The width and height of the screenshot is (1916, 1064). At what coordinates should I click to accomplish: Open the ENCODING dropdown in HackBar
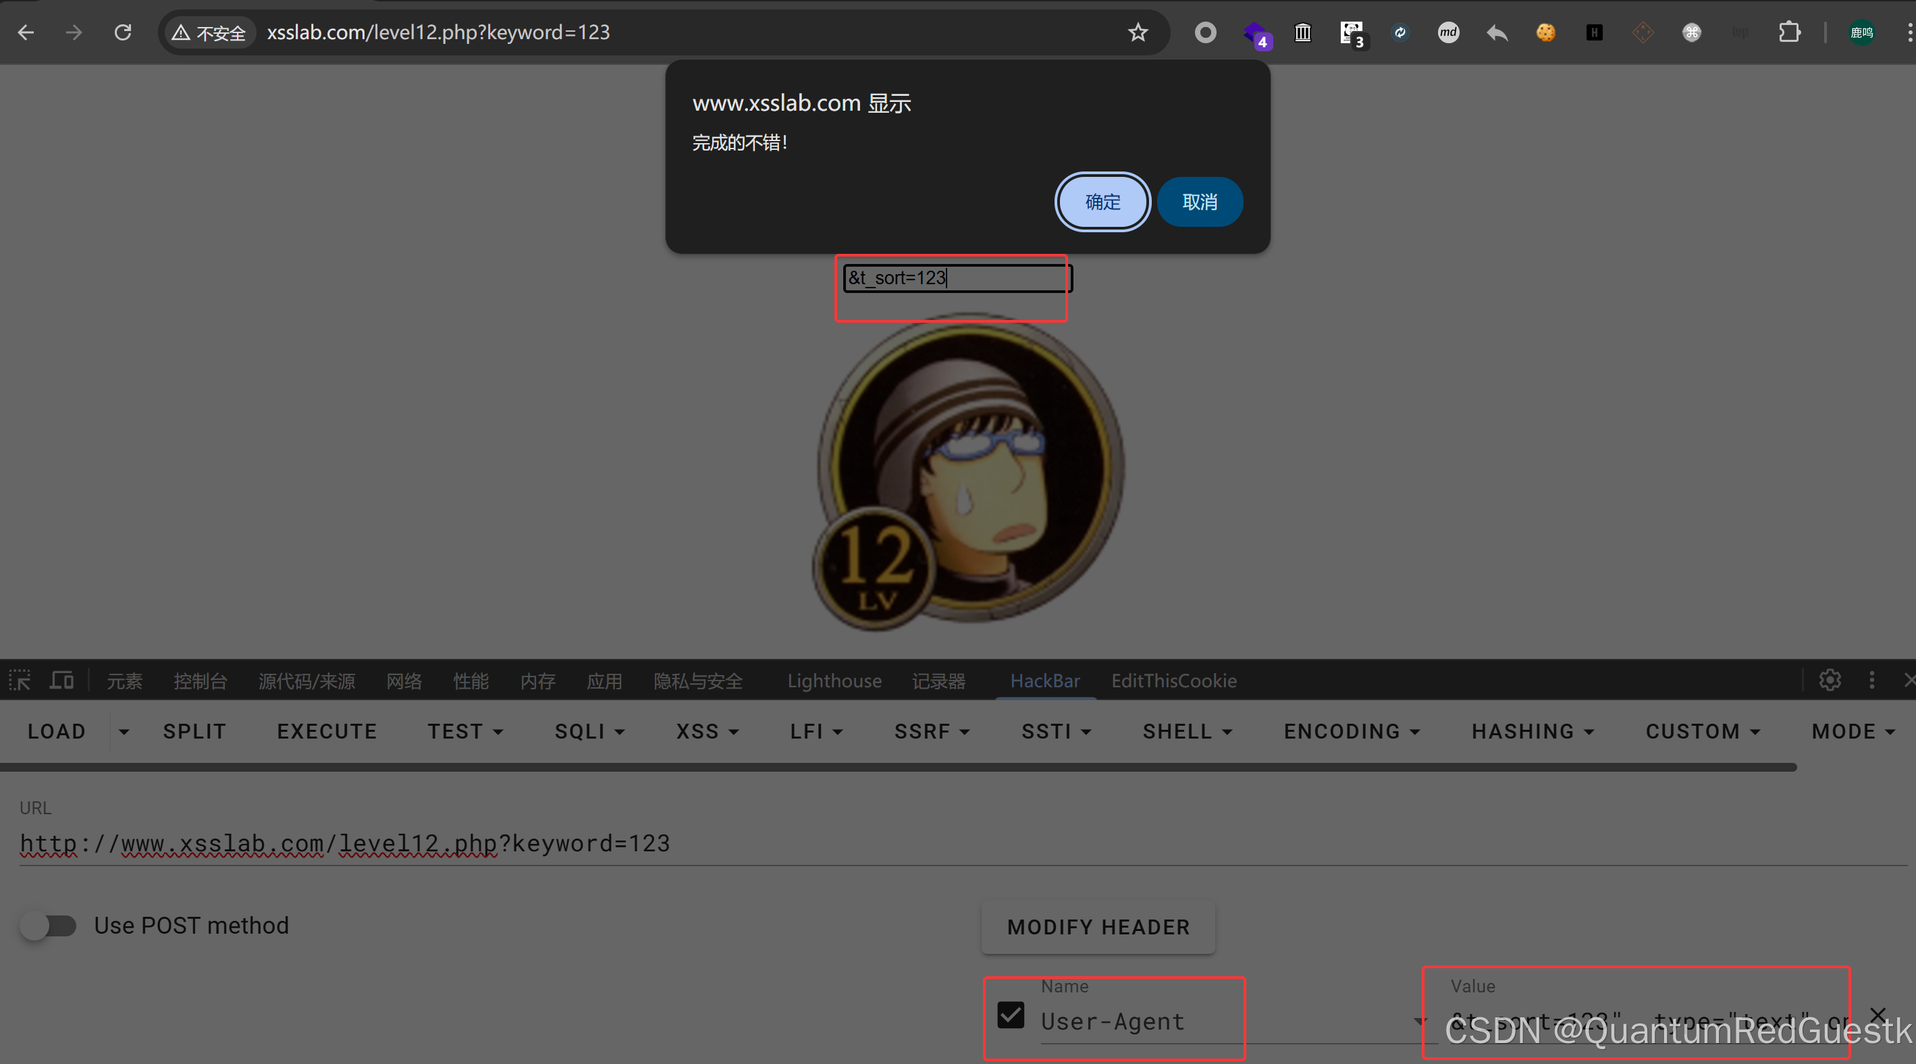click(1352, 732)
